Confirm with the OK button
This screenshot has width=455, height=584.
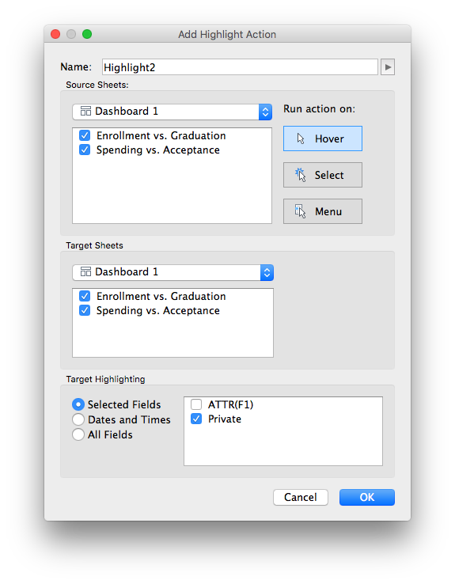[366, 497]
